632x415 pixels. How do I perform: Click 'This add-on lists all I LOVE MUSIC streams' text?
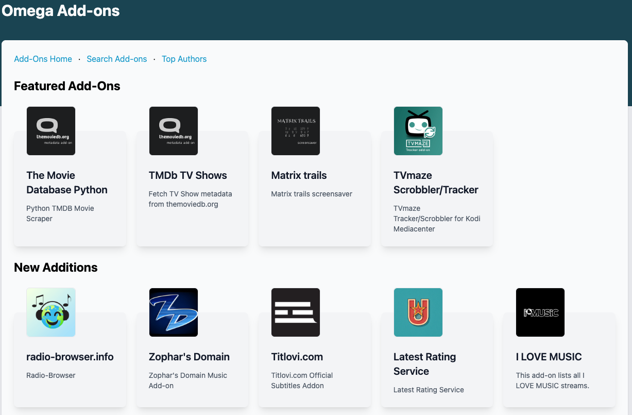pyautogui.click(x=552, y=380)
